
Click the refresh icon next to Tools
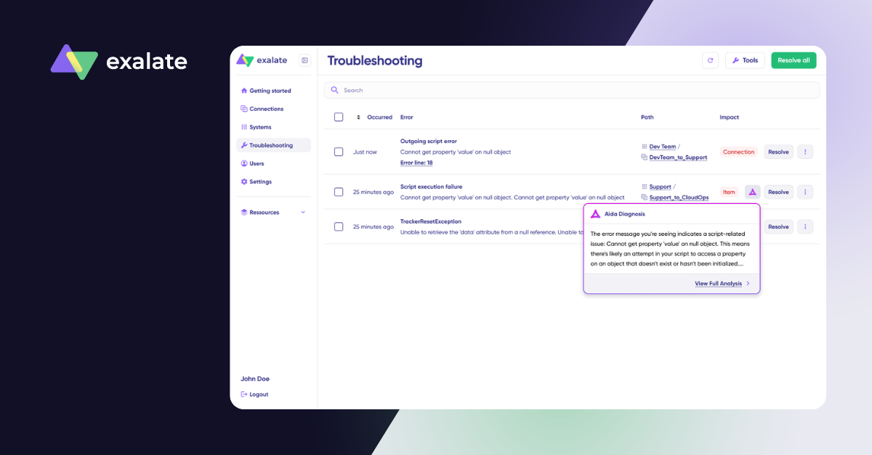[710, 60]
